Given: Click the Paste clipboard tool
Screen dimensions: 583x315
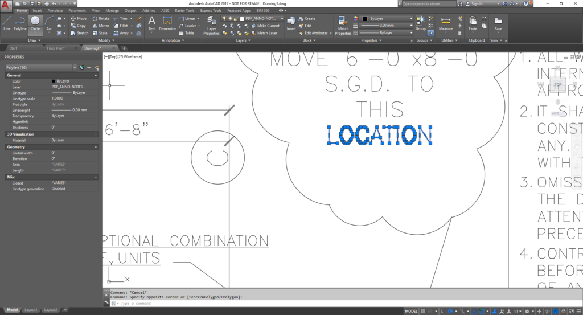Looking at the screenshot, I should 473,23.
